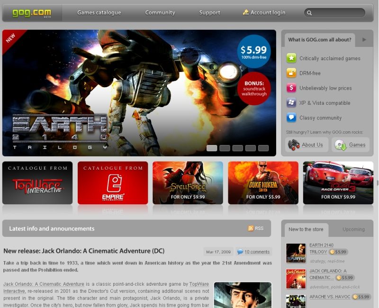Click 'Unbelievably low prices' text
The height and width of the screenshot is (308, 379).
(325, 88)
